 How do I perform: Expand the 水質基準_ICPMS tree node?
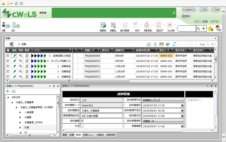20,122
